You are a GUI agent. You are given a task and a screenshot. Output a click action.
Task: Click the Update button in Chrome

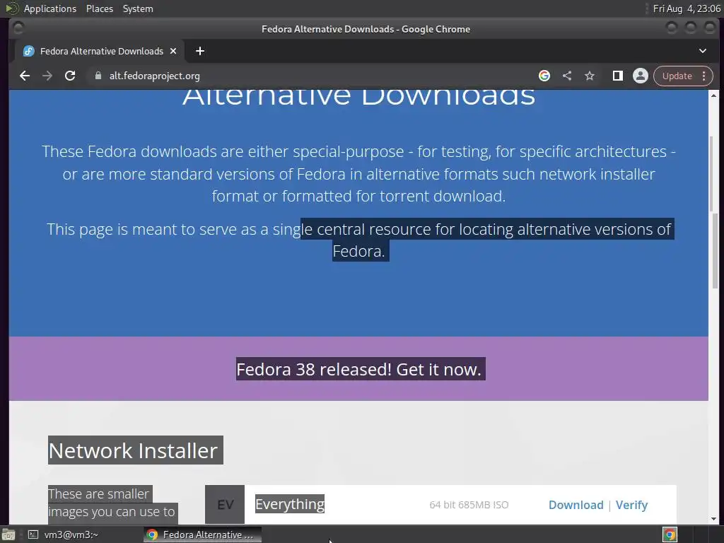677,76
